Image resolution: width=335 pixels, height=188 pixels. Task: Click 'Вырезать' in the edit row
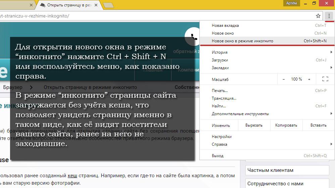point(254,125)
